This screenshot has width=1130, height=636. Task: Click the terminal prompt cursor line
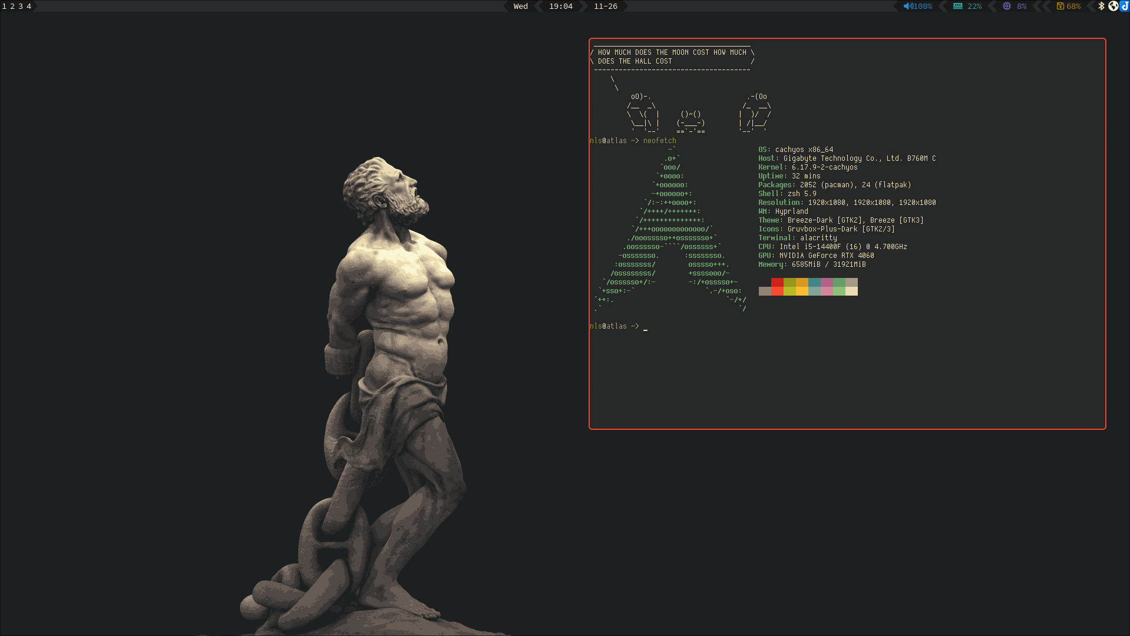point(619,326)
